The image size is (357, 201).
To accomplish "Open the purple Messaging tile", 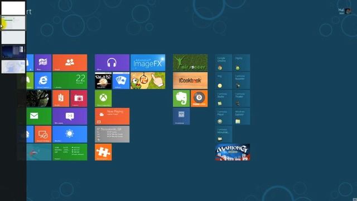I will [70, 116].
